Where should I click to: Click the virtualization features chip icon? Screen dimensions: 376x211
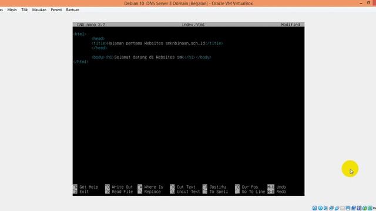[359, 208]
